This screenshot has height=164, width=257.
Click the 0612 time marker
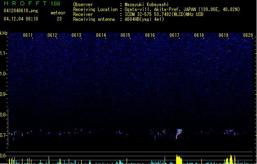[x=52, y=35]
